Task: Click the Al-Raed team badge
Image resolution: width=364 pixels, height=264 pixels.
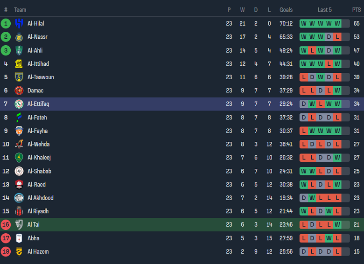Action: 19,185
